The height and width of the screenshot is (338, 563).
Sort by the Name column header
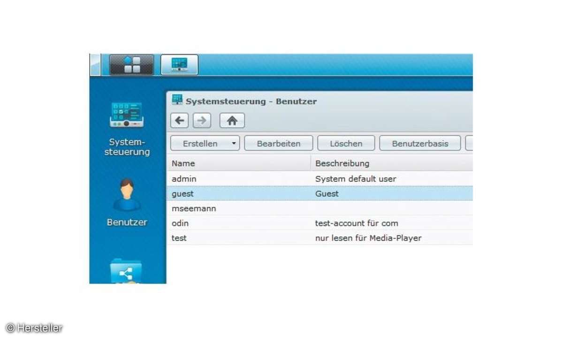239,163
